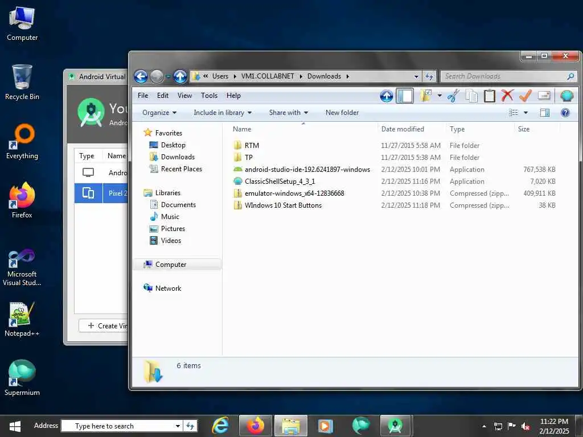The width and height of the screenshot is (583, 437).
Task: Open the folder options toolbar icon
Action: pyautogui.click(x=426, y=96)
